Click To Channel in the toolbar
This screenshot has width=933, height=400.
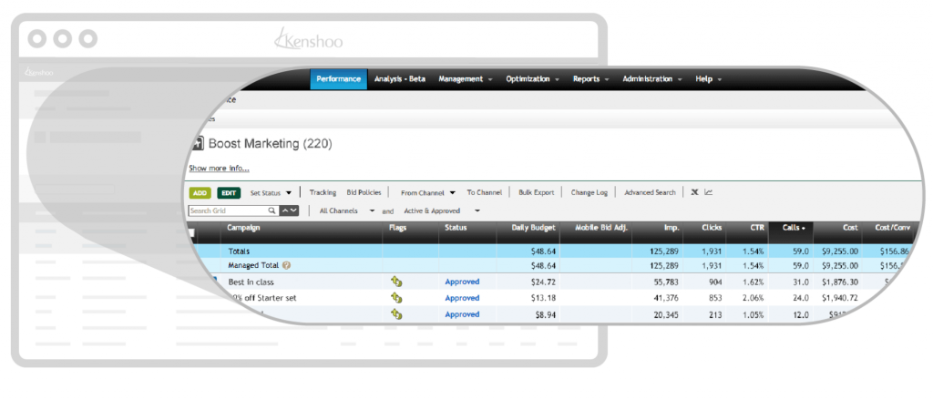point(485,192)
